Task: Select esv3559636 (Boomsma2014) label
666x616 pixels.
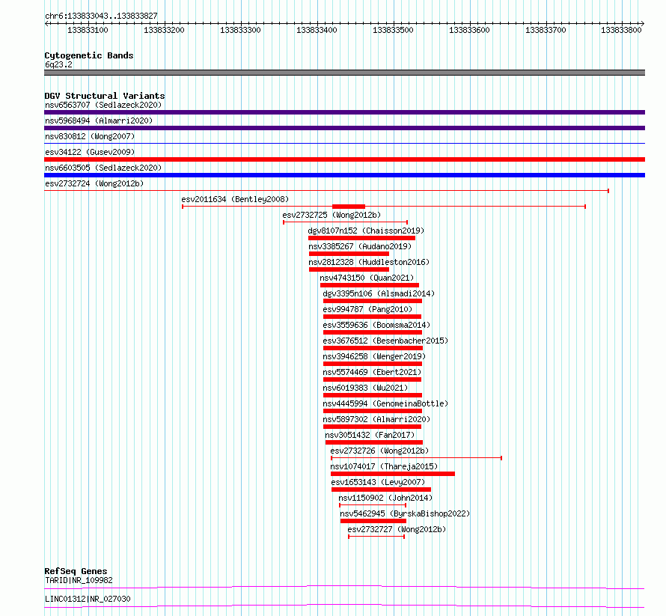Action: tap(376, 325)
